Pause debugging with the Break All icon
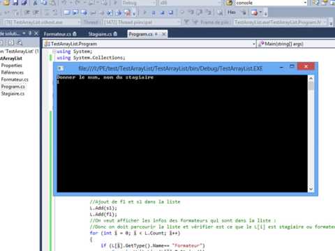The width and height of the screenshot is (335, 251). click(x=154, y=13)
